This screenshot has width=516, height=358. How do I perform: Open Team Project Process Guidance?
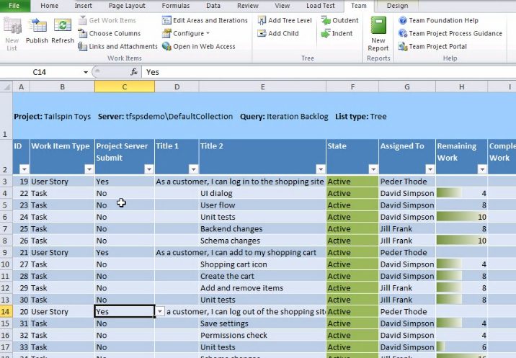point(450,33)
